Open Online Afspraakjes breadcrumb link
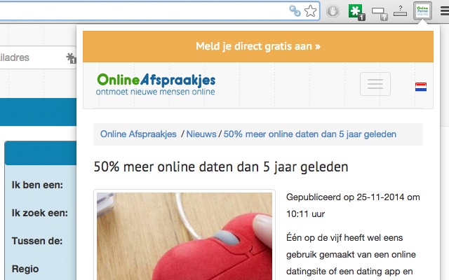Viewport: 449px width, 280px height. pyautogui.click(x=138, y=134)
